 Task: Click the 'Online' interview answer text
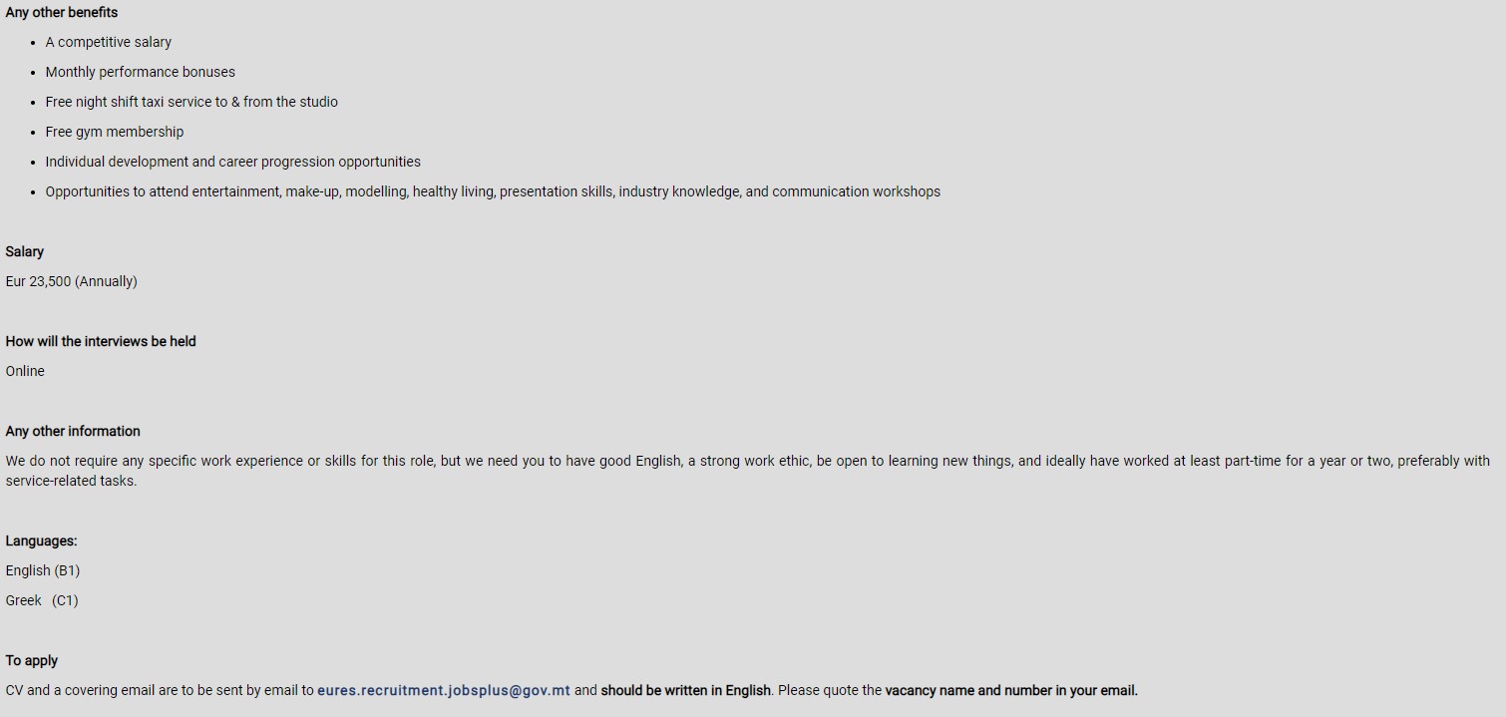click(25, 371)
